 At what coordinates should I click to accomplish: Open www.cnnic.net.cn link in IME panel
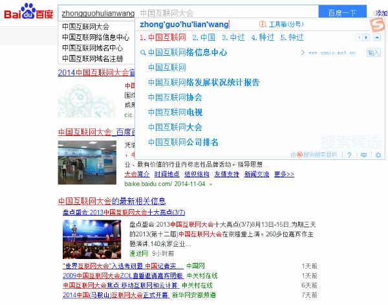click(332, 52)
